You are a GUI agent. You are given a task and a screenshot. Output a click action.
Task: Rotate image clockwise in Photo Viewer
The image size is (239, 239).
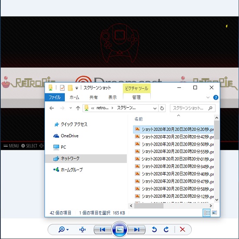click(166, 229)
